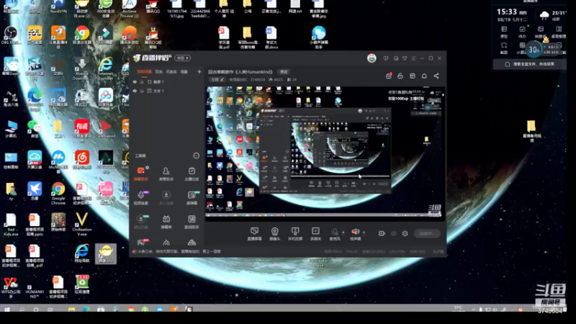Toggle preview eye icon beside settings gear
This screenshot has height=324, width=576.
tap(393, 233)
